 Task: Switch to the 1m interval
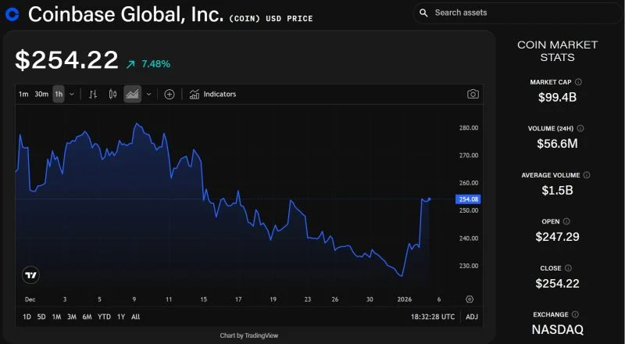23,95
